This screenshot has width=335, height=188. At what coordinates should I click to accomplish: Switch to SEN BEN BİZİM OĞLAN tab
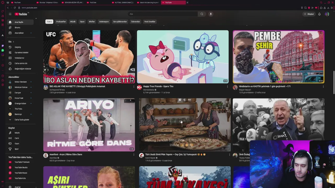[x=73, y=2]
